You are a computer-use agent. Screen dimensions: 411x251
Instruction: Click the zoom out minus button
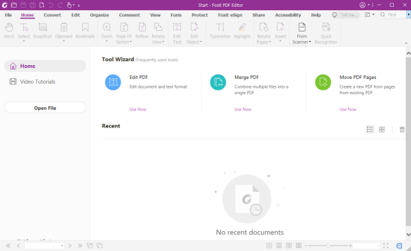(x=306, y=246)
